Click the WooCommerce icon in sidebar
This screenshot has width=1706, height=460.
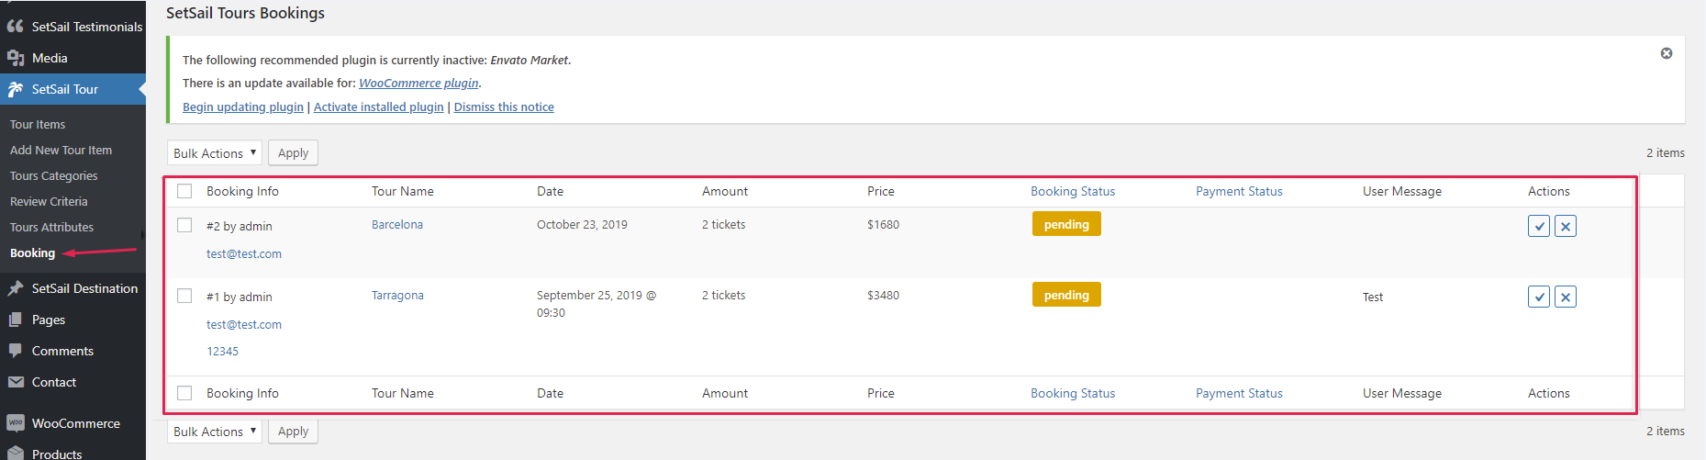pyautogui.click(x=16, y=423)
